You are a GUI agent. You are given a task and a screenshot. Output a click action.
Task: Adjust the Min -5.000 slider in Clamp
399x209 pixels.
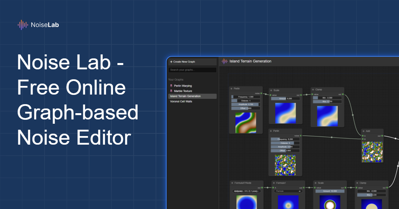click(372, 191)
